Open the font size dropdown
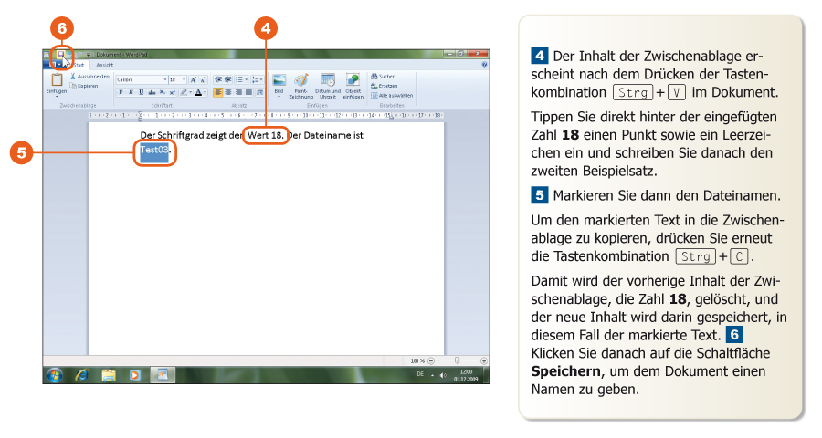 tap(177, 79)
